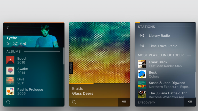
Task: Click the 2016 year under Epoch
Action: point(21,63)
